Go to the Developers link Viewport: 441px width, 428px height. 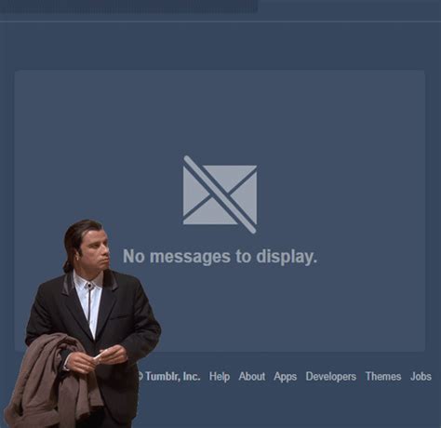point(331,377)
